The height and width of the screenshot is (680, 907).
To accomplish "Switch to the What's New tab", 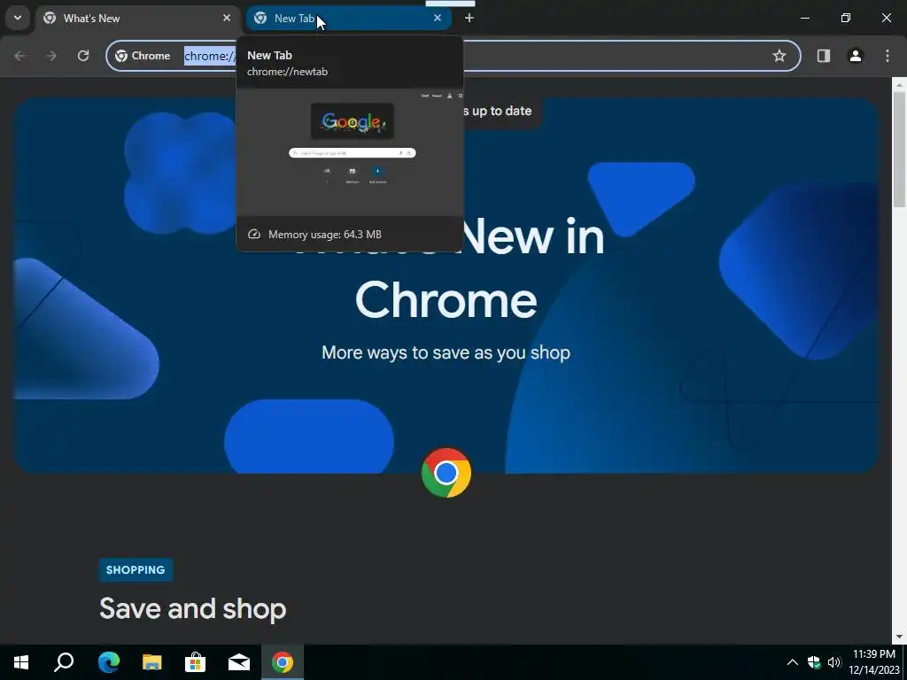I will pos(137,18).
